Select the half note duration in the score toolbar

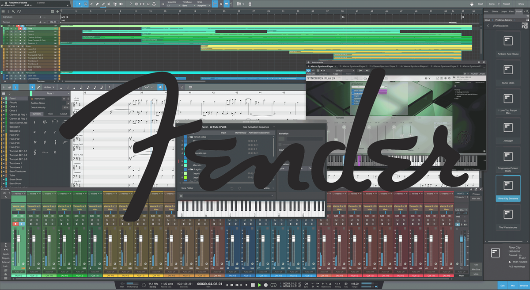click(x=68, y=88)
